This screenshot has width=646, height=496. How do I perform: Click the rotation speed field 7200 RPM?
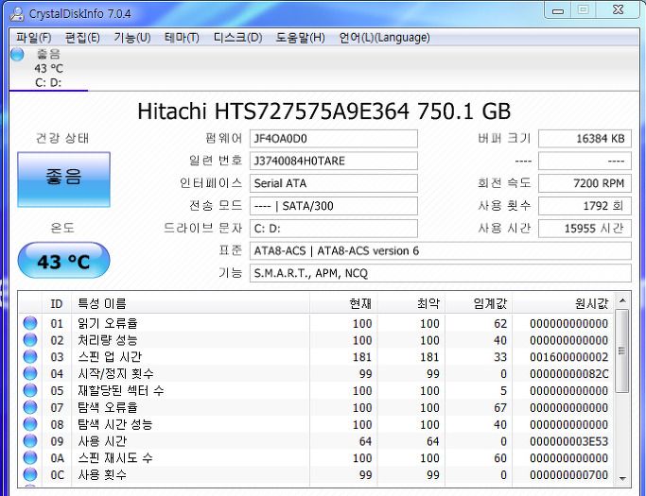[585, 183]
